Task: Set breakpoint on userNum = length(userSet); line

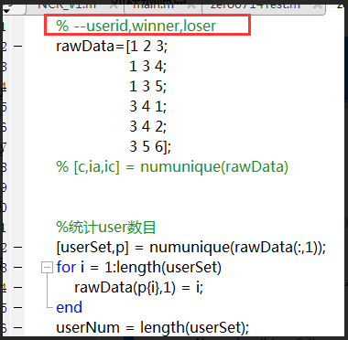Action: click(x=18, y=328)
